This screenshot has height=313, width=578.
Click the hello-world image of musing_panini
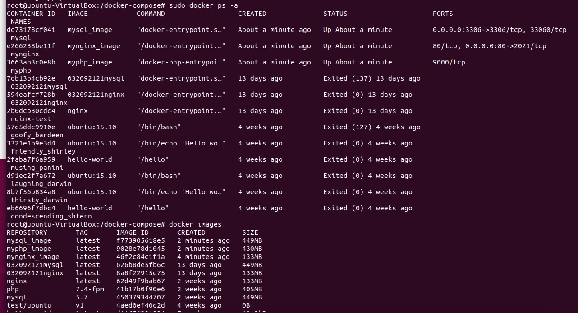click(90, 159)
